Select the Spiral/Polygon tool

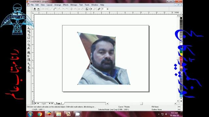coord(29,45)
